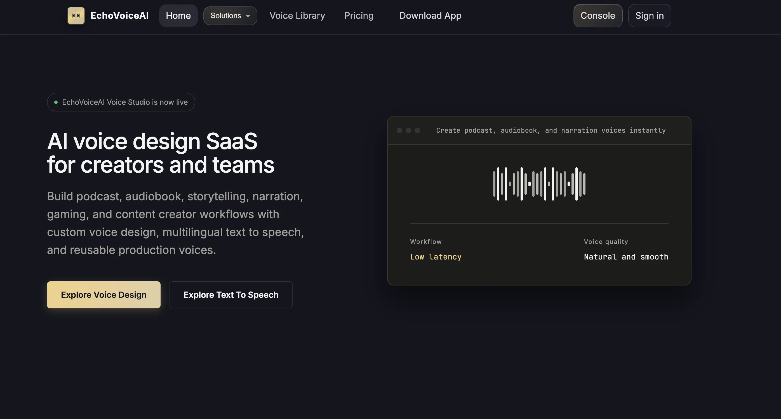Click the 'AI voice design SaaS' headline

[x=152, y=141]
